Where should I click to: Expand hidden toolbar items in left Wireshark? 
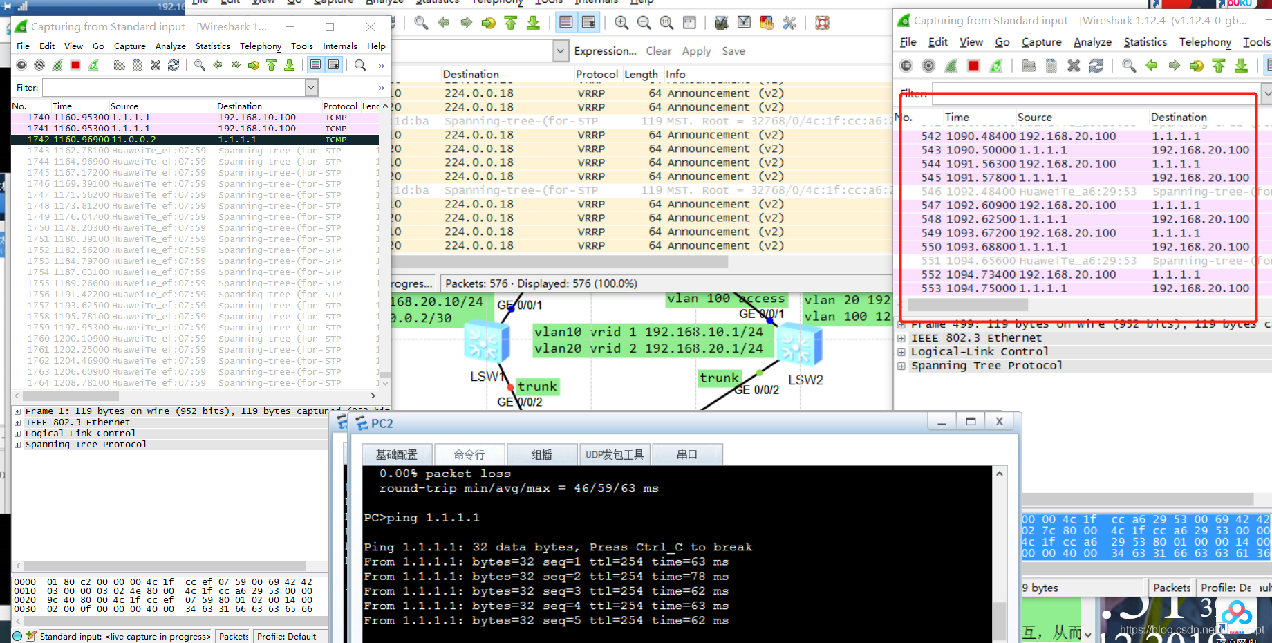[381, 66]
